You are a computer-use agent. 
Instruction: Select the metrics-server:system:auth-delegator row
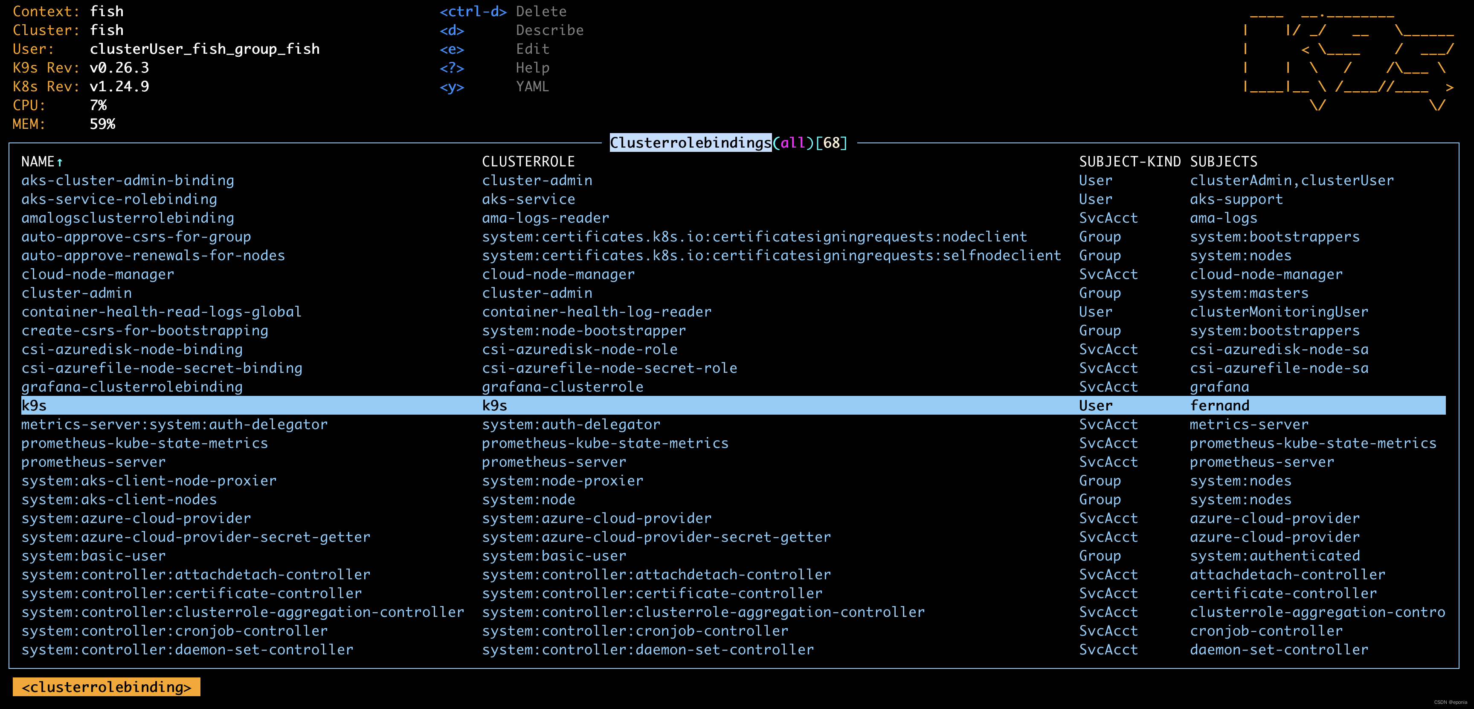[x=734, y=424]
